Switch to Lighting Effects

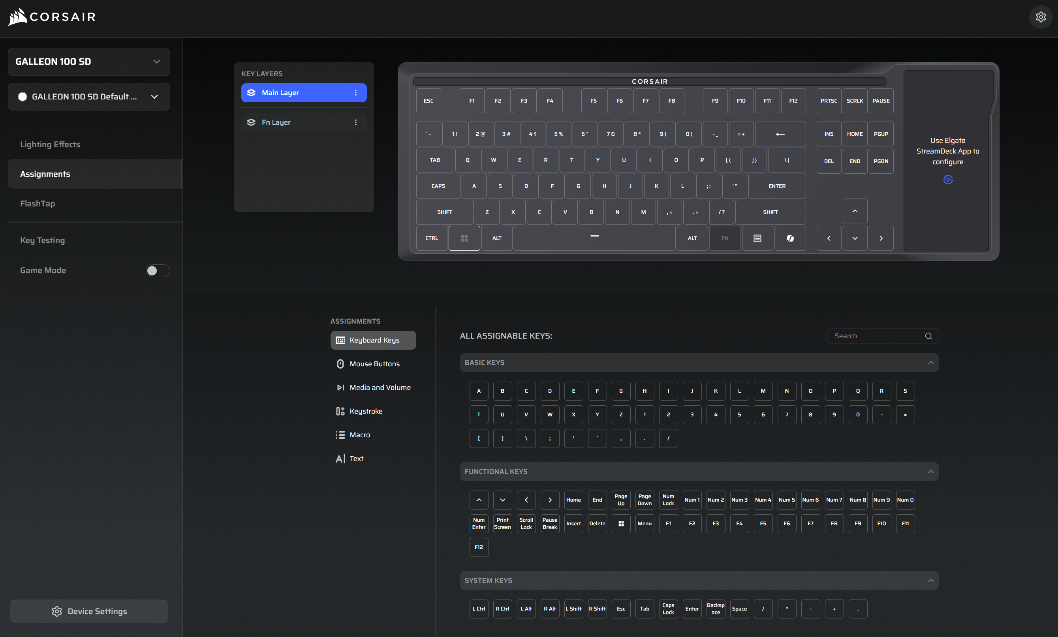pyautogui.click(x=50, y=144)
